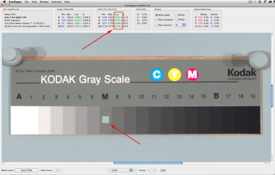This screenshot has height=175, width=275.
Task: Click the exposure text 0.8s f/8.0 @ISO 100
Action: [x=15, y=18]
